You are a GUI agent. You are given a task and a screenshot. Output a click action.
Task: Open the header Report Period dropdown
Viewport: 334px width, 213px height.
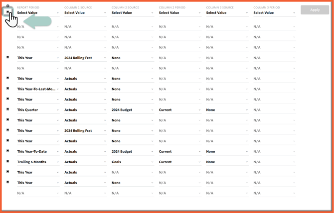click(x=38, y=13)
